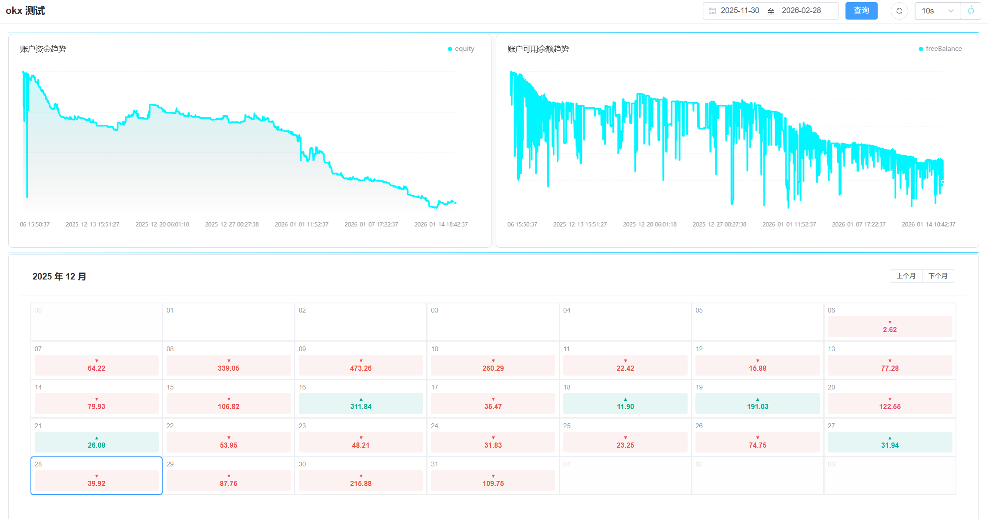Click the auto-refresh loading icon
The height and width of the screenshot is (519, 989).
coord(971,11)
